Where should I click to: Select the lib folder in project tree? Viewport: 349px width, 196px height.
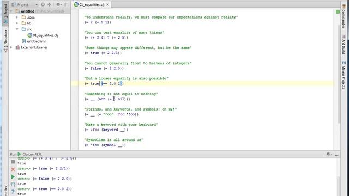pyautogui.click(x=27, y=23)
